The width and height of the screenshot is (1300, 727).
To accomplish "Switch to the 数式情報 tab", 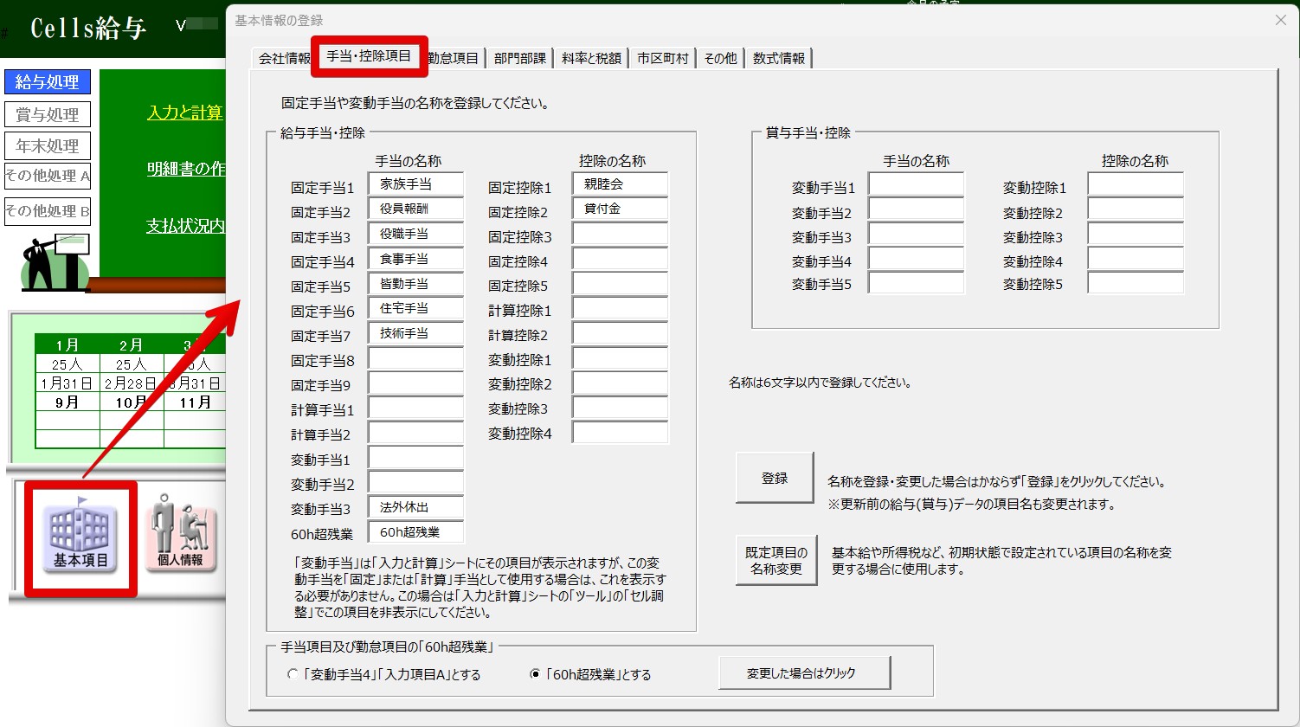I will tap(779, 58).
